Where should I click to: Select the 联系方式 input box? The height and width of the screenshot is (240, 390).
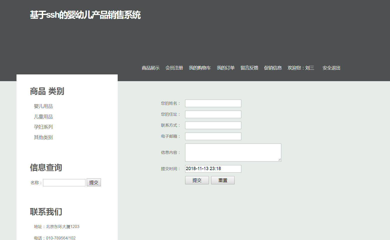[213, 125]
